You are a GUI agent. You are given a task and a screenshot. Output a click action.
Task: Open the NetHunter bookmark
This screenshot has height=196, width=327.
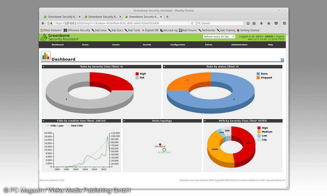pos(207,30)
